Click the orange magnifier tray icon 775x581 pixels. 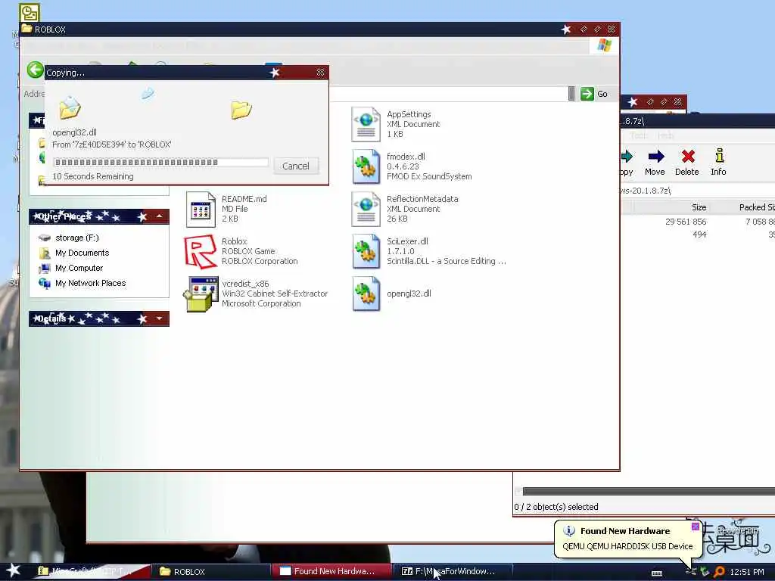coord(719,572)
